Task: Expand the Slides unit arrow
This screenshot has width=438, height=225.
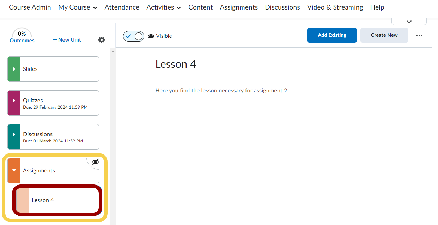Action: 14,69
